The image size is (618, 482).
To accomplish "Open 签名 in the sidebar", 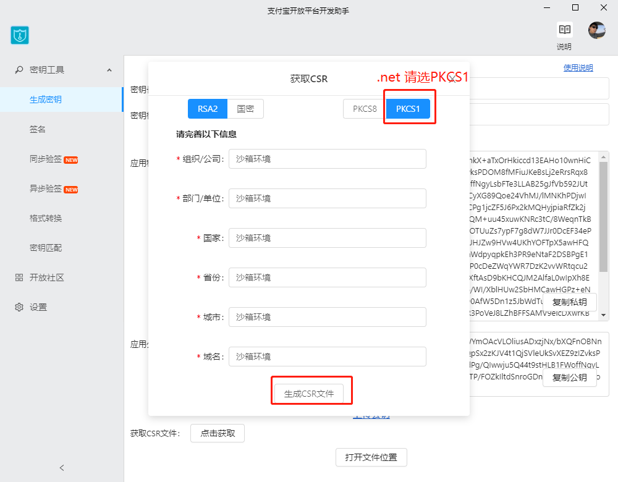I will click(x=38, y=129).
